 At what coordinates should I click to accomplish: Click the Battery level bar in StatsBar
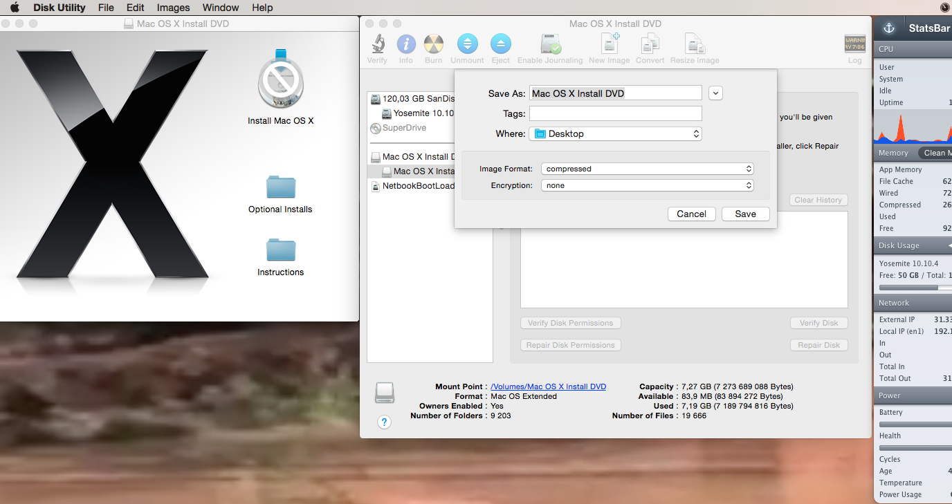coord(915,424)
